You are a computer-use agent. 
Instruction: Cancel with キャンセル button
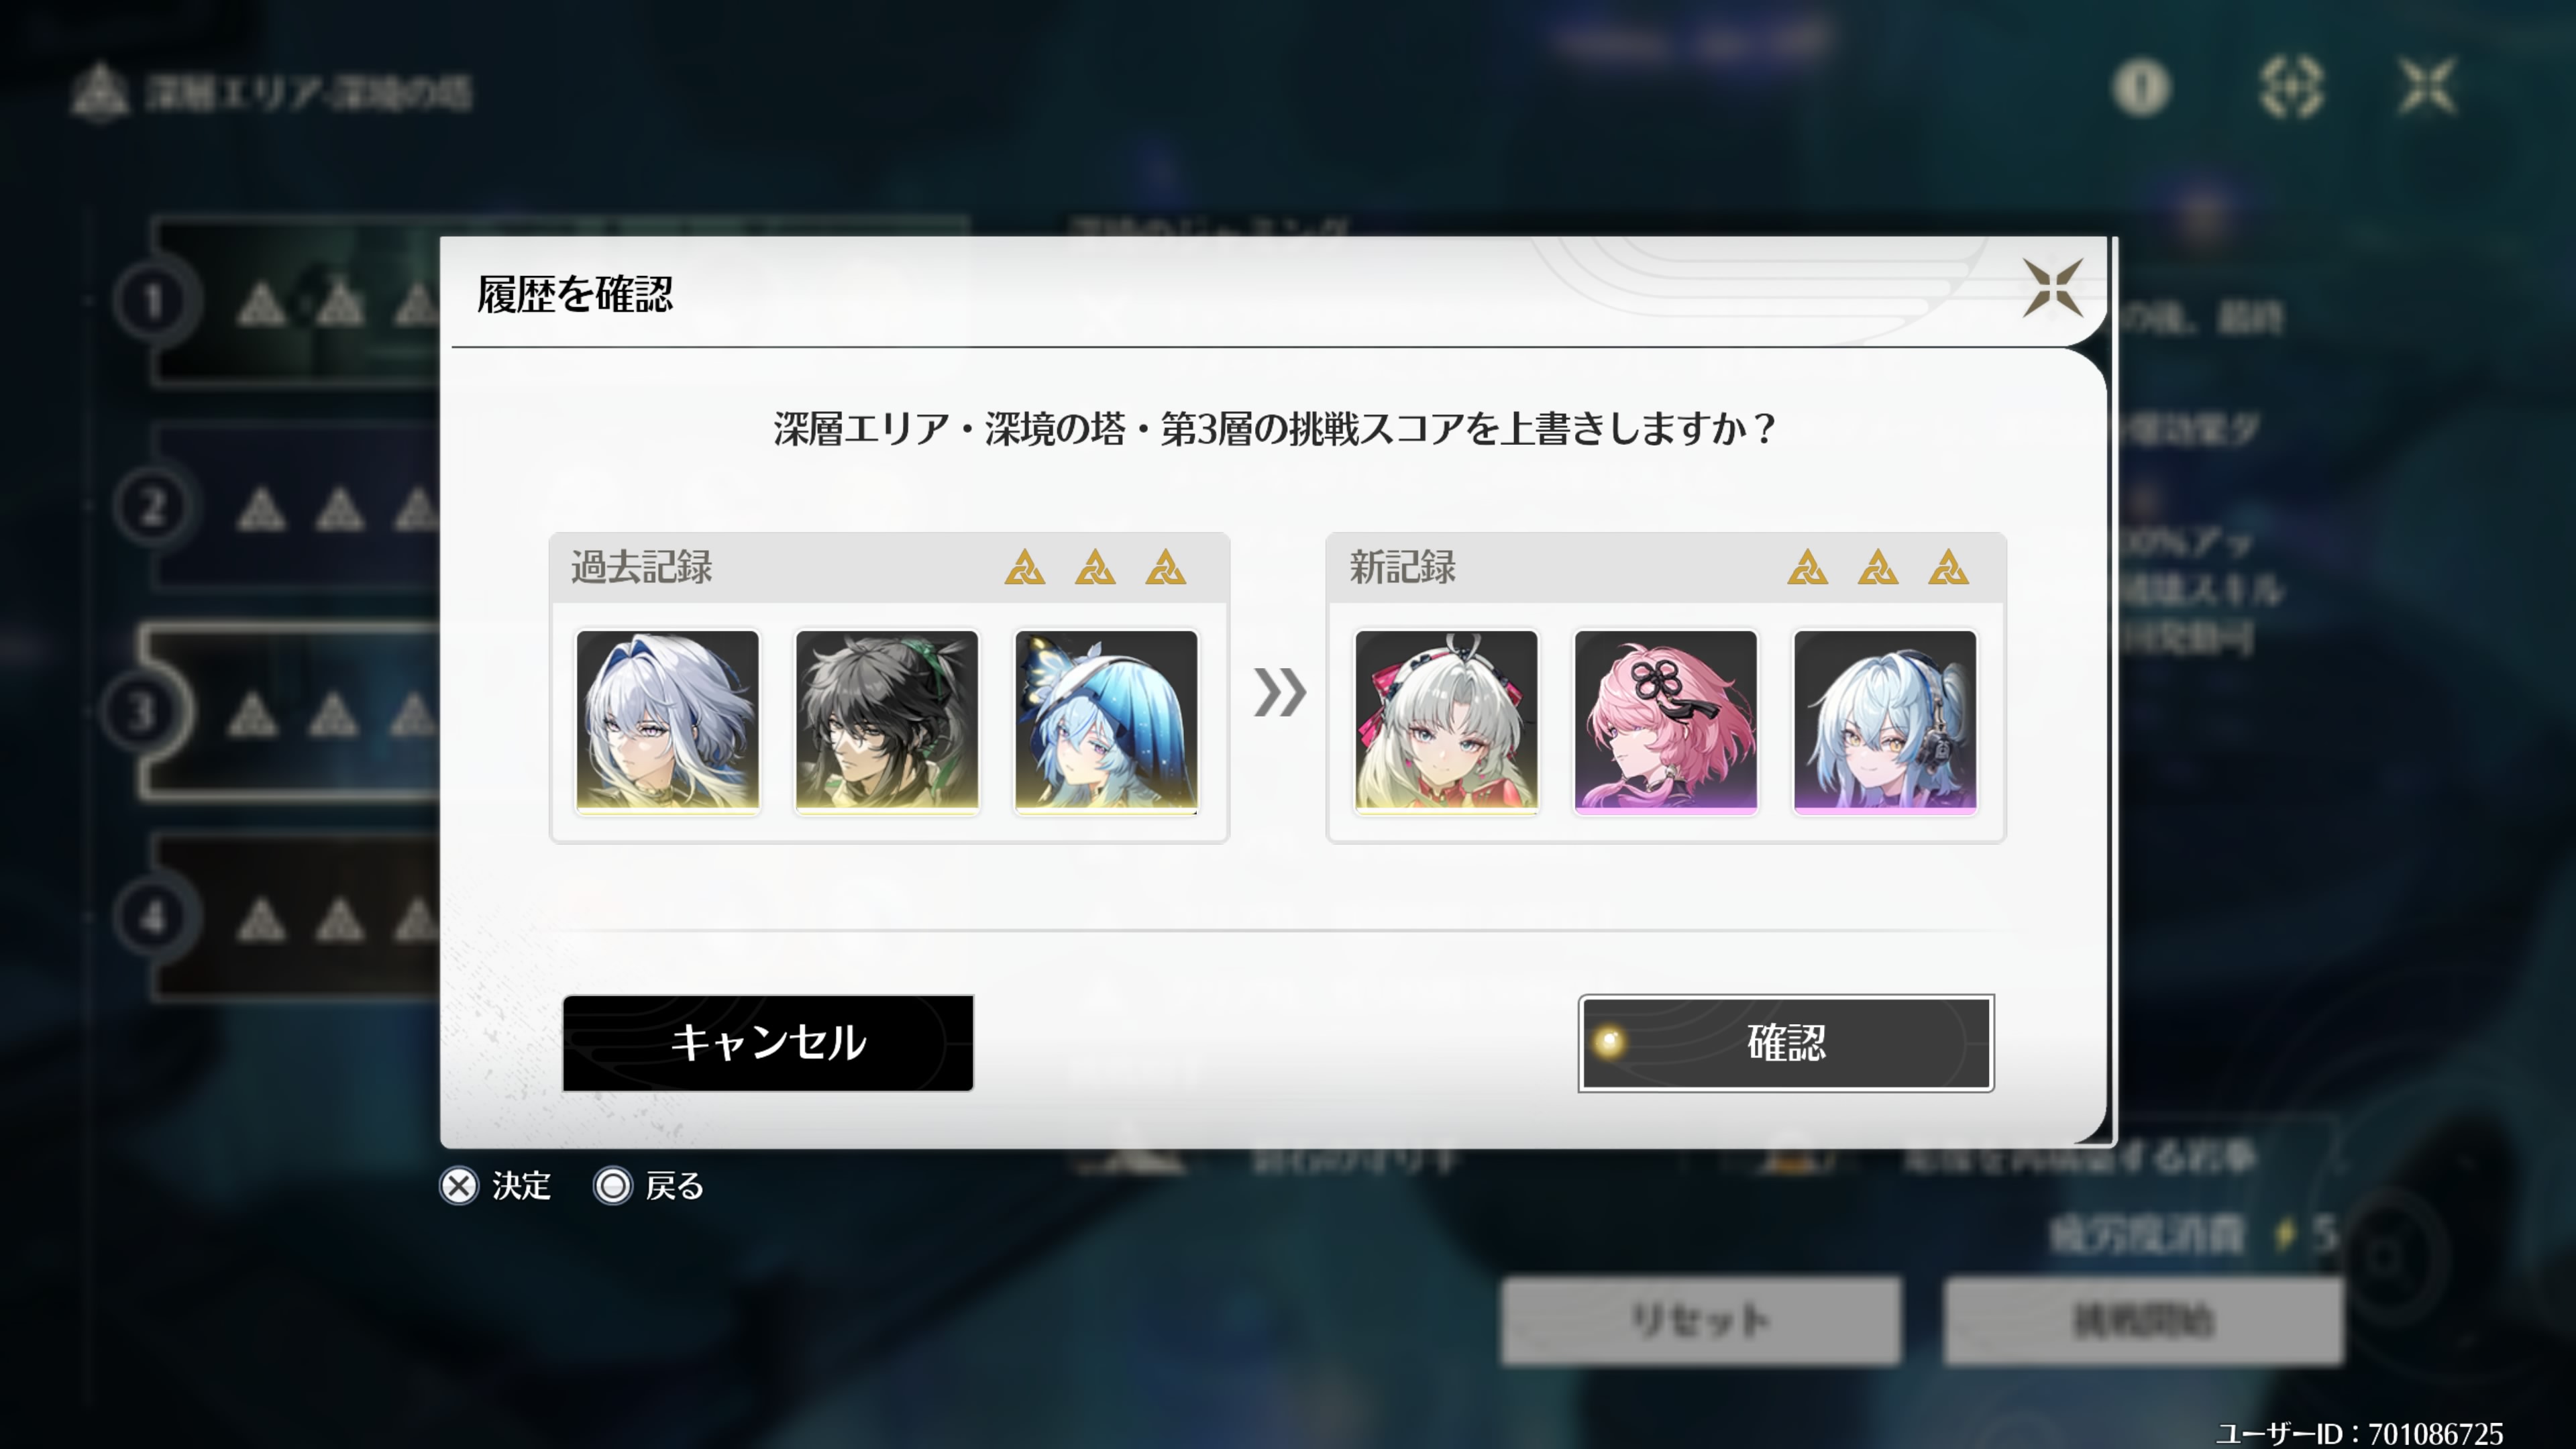tap(768, 1043)
